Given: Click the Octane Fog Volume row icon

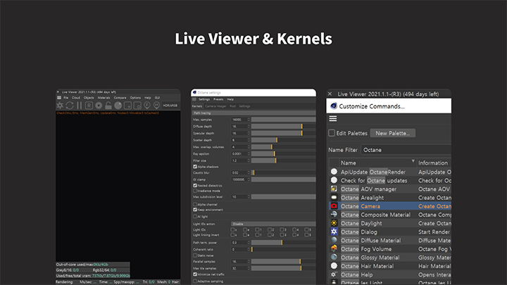Looking at the screenshot, I should click(334, 248).
